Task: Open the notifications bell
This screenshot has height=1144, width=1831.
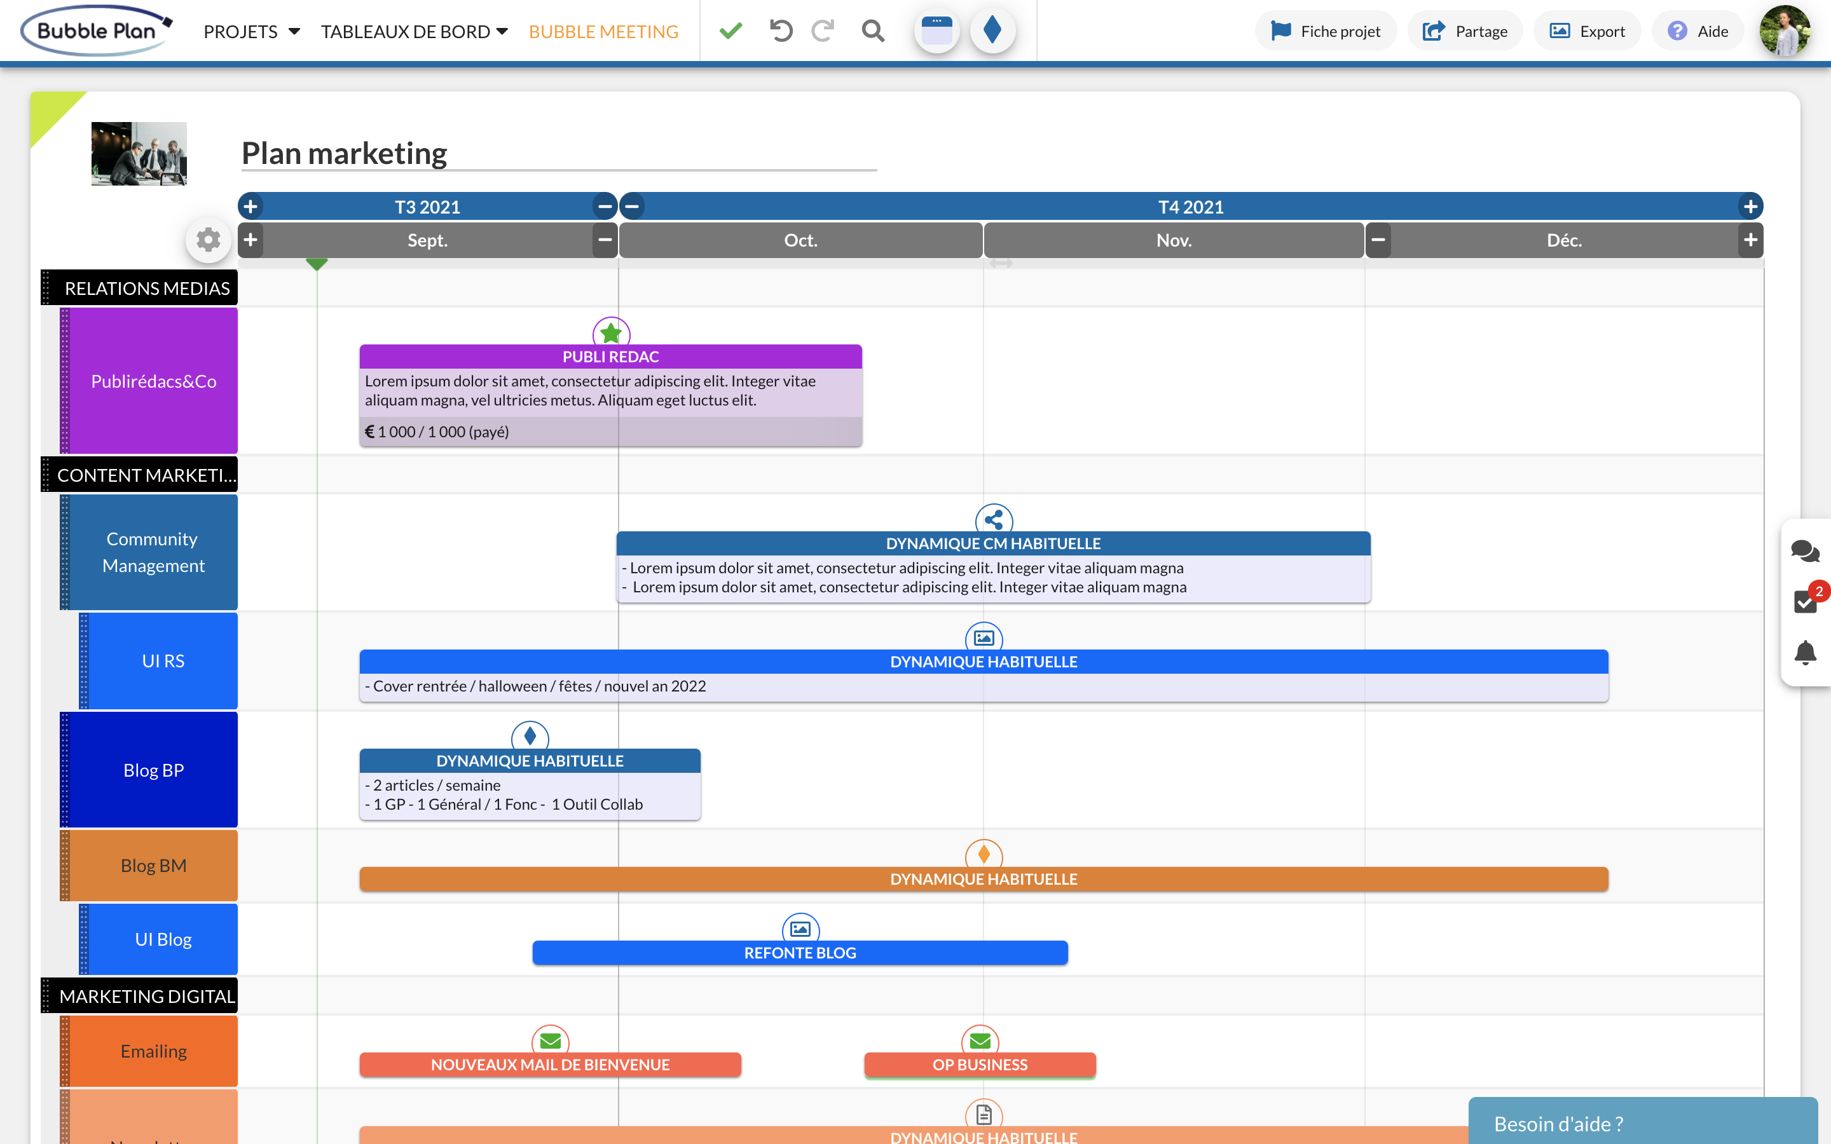Action: click(1806, 652)
